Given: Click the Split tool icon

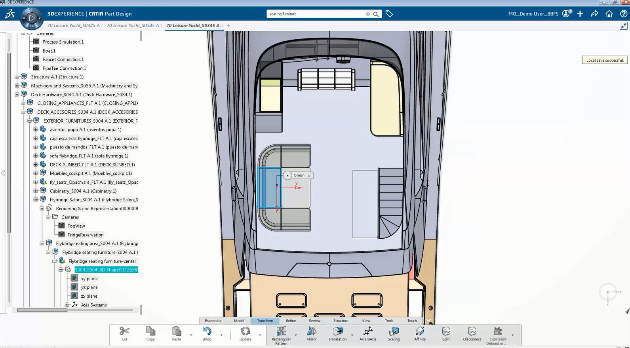Looking at the screenshot, I should point(446,331).
